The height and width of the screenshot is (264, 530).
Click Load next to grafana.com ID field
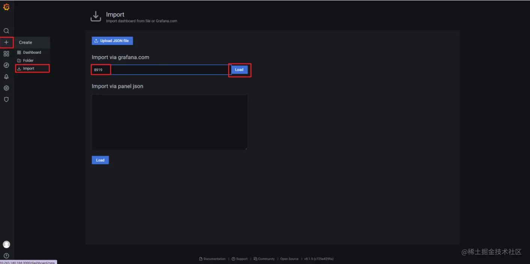tap(239, 70)
